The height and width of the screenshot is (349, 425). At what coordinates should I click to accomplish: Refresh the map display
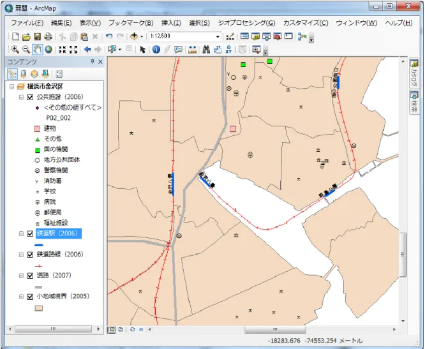pos(132,329)
